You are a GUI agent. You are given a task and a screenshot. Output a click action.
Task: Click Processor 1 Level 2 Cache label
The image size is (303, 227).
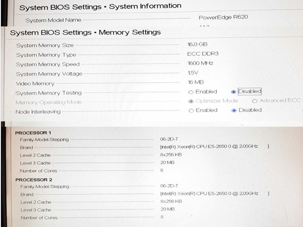tap(35, 155)
